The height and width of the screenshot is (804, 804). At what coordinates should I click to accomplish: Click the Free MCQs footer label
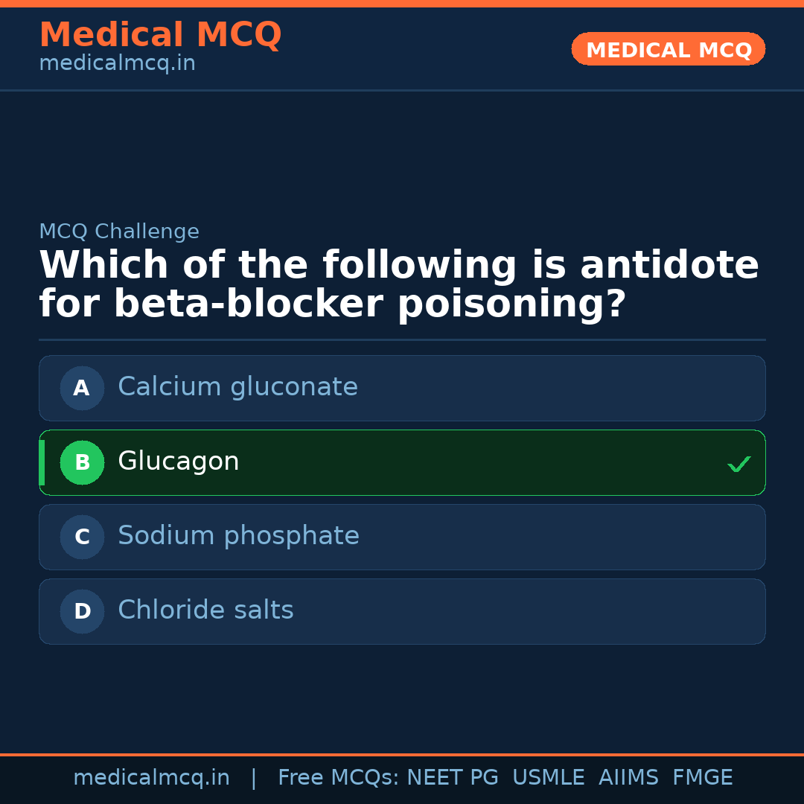[x=339, y=778]
